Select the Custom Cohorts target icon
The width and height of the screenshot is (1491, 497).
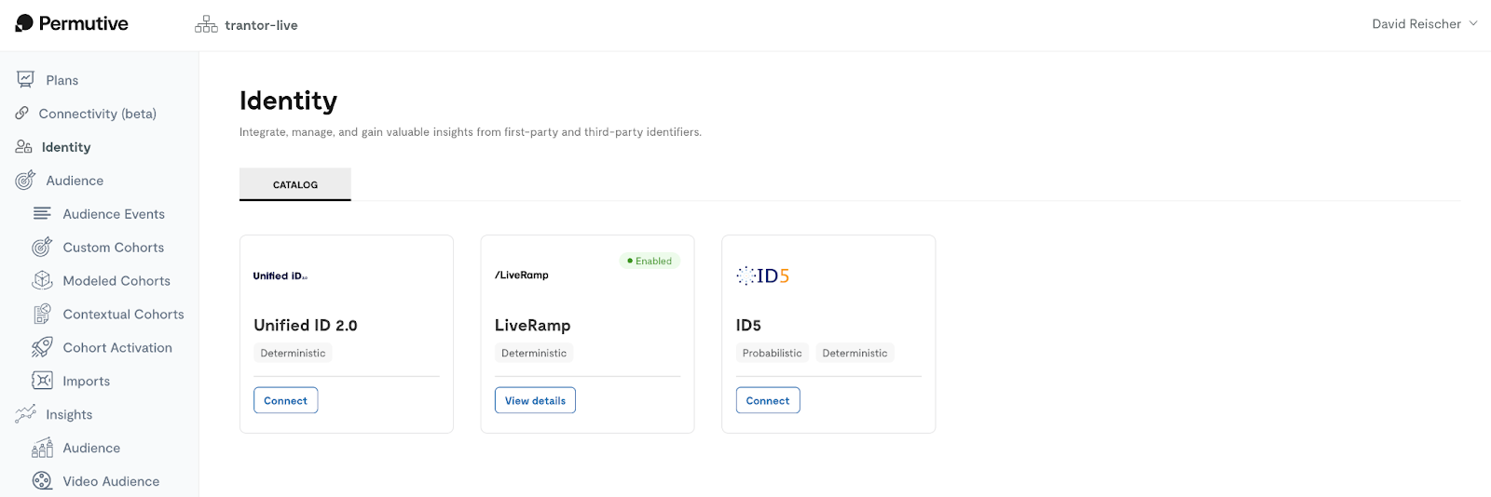42,247
